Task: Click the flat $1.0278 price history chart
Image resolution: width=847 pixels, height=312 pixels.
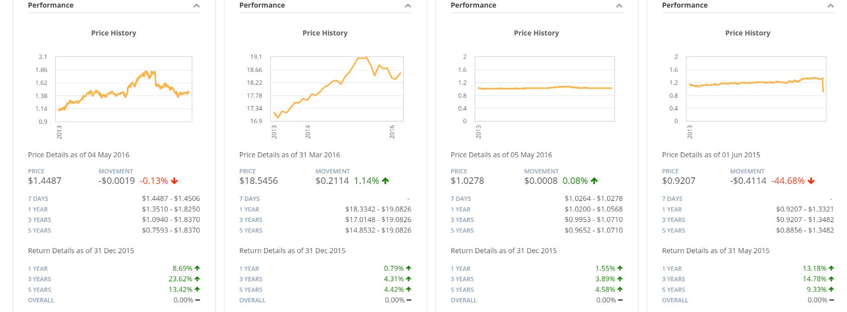Action: pyautogui.click(x=545, y=88)
